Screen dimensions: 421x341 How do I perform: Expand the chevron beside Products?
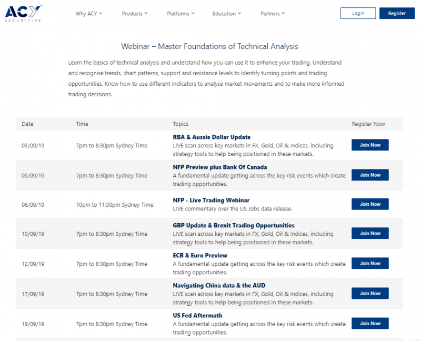(x=146, y=13)
